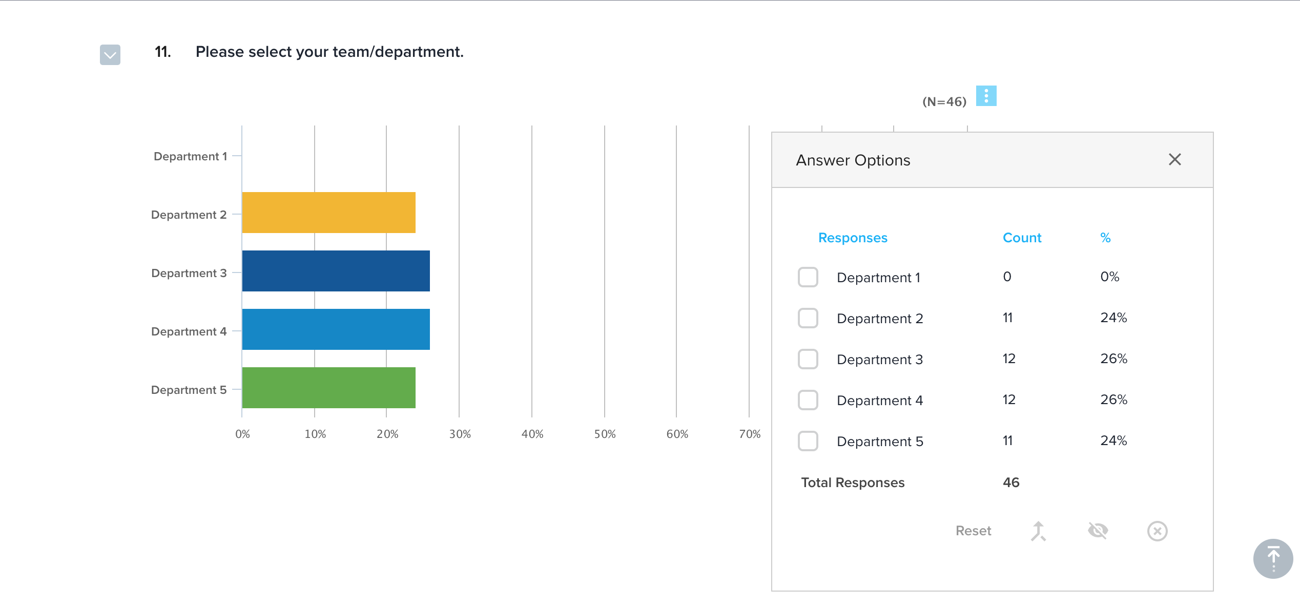Click the yellow Department 2 bar
1300x609 pixels.
click(328, 213)
